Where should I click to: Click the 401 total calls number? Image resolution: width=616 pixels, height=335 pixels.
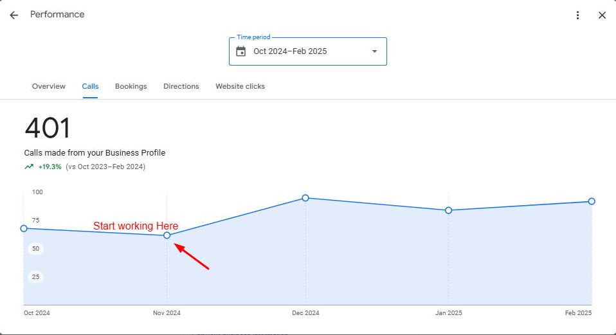pos(48,128)
